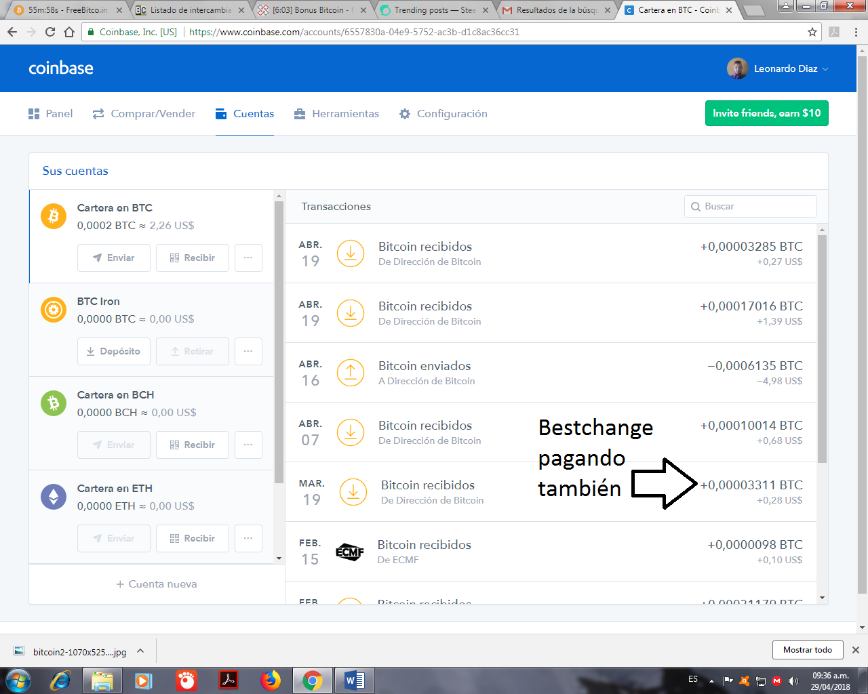Viewport: 868px width, 694px height.
Task: Click the download arrow on first Bitcoin recibidos
Action: [x=351, y=253]
